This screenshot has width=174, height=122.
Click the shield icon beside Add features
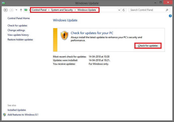point(4,114)
